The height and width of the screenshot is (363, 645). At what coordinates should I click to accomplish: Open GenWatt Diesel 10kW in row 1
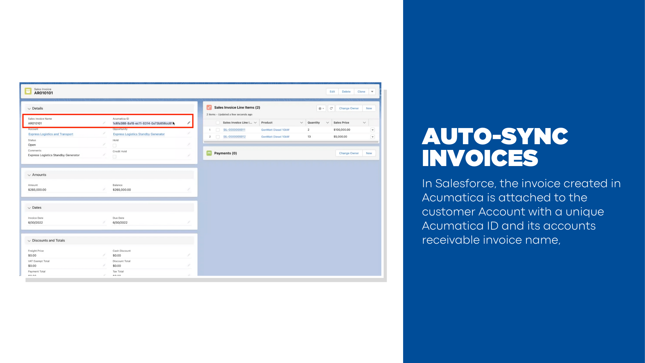click(275, 130)
